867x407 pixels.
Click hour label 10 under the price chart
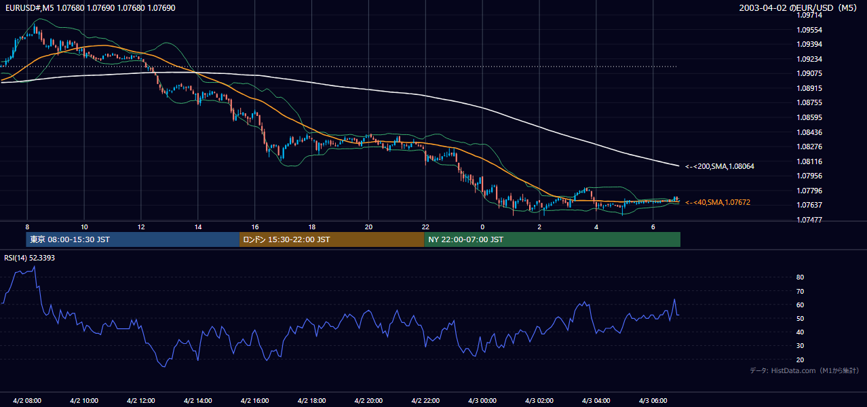click(84, 227)
